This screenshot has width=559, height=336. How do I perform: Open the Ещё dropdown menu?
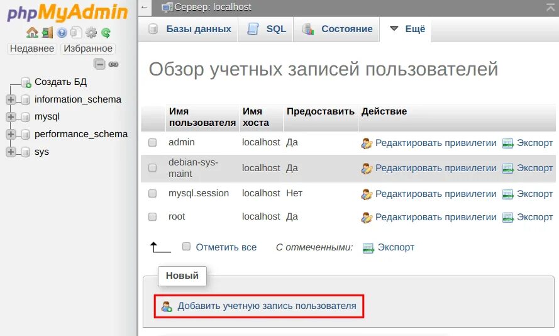pos(407,29)
